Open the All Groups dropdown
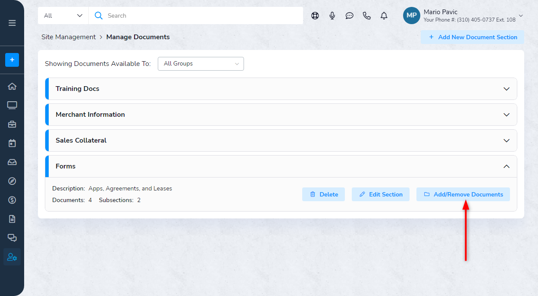538x296 pixels. [x=201, y=64]
